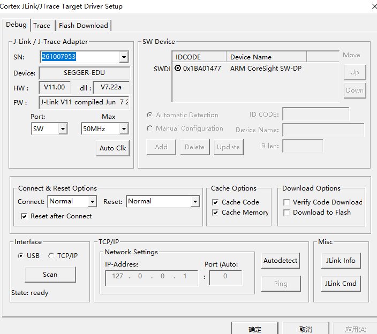This screenshot has width=377, height=334.
Task: Confirm with the 确定 button
Action: tap(255, 329)
